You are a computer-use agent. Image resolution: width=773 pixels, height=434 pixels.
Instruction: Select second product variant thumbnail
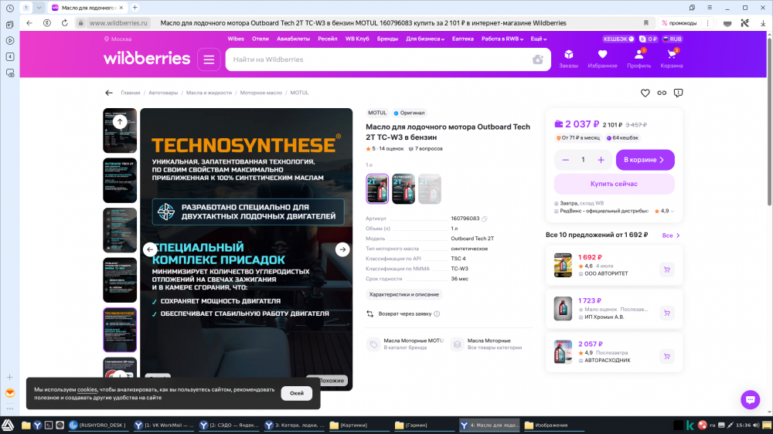(x=404, y=188)
